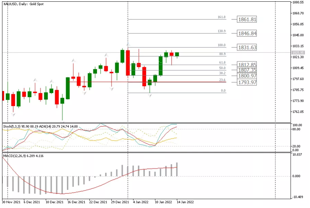Click the 1762.05 value on the price axis
This screenshot has height=208, width=310.
coord(298,112)
